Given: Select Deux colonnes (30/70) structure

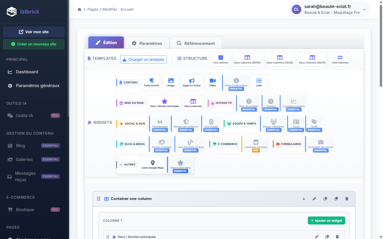Looking at the screenshot, I should [312, 59].
